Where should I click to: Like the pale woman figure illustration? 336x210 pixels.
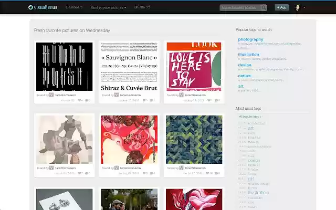[80, 173]
